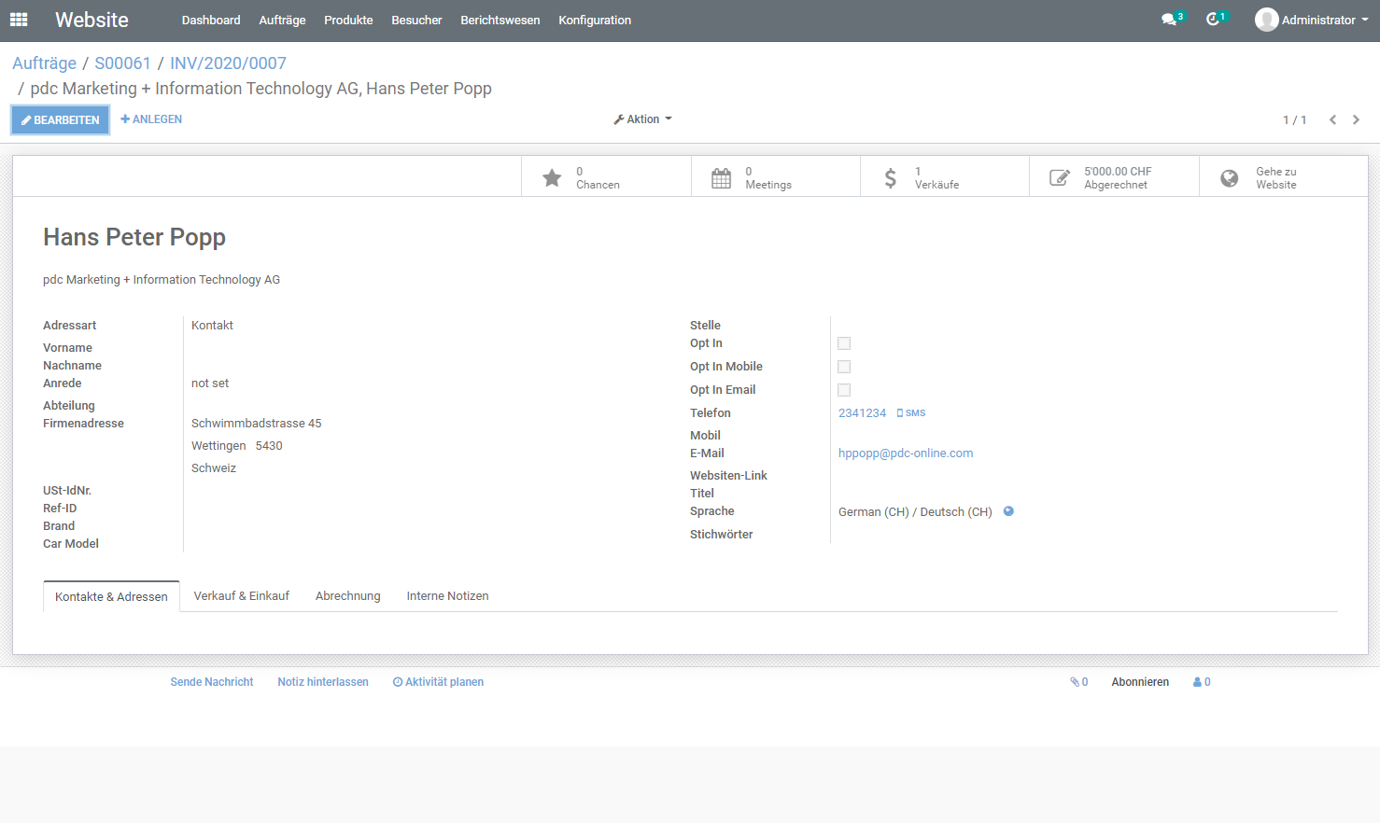Viewport: 1380px width, 823px height.
Task: Tick the Opt In Mobile checkbox
Action: click(844, 367)
